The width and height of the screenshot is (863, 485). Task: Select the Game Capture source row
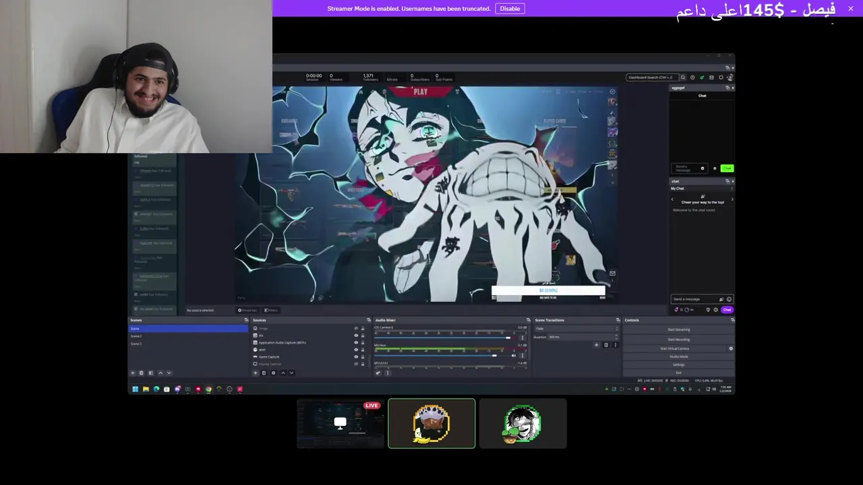309,356
